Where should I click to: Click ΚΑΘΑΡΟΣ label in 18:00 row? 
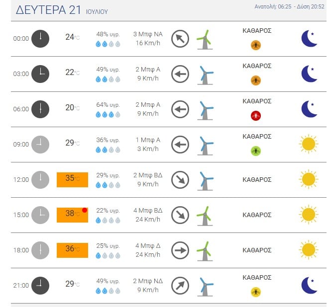(x=257, y=250)
